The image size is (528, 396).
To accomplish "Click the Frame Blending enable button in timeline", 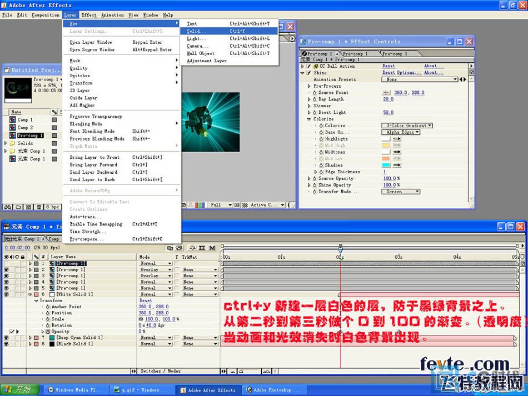I will click(202, 248).
